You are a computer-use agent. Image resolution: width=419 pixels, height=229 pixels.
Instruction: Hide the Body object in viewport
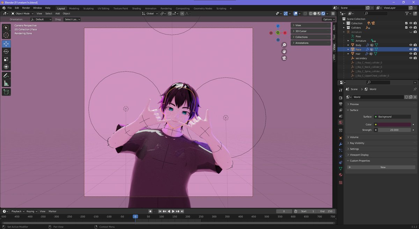(x=411, y=45)
